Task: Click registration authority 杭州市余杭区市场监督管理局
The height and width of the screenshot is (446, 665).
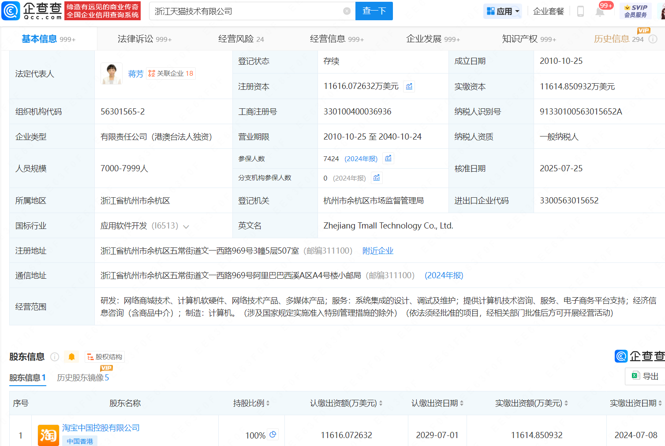Action: 374,200
